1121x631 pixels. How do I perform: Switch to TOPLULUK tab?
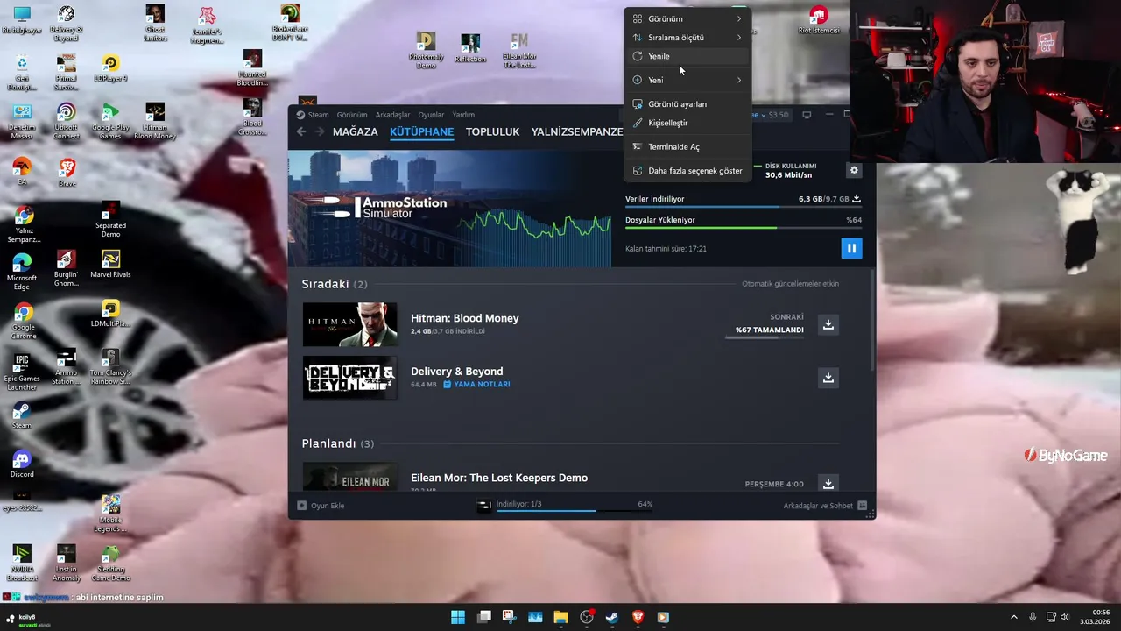pyautogui.click(x=492, y=131)
